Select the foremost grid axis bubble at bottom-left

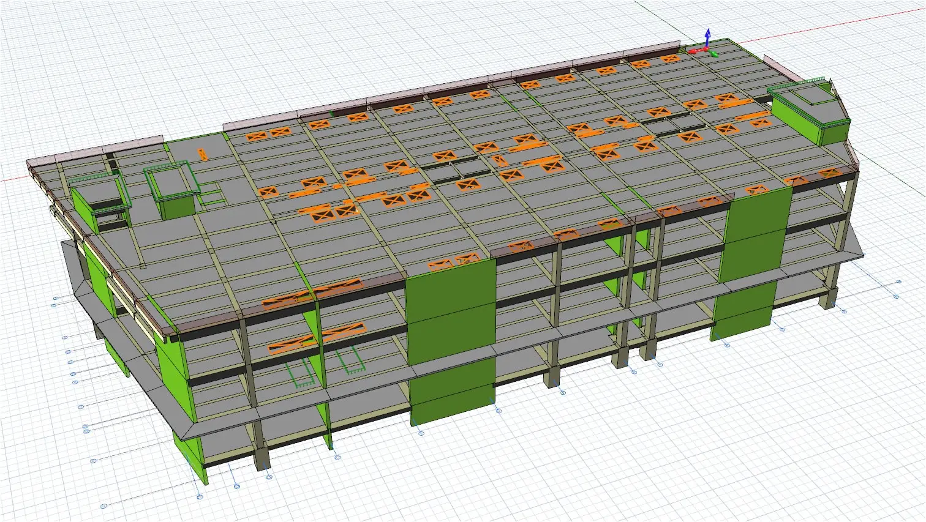pyautogui.click(x=104, y=505)
